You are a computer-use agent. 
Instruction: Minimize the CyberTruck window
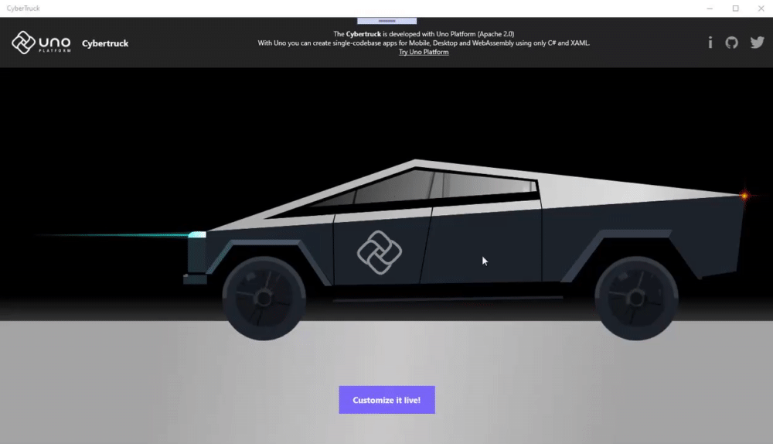click(710, 9)
